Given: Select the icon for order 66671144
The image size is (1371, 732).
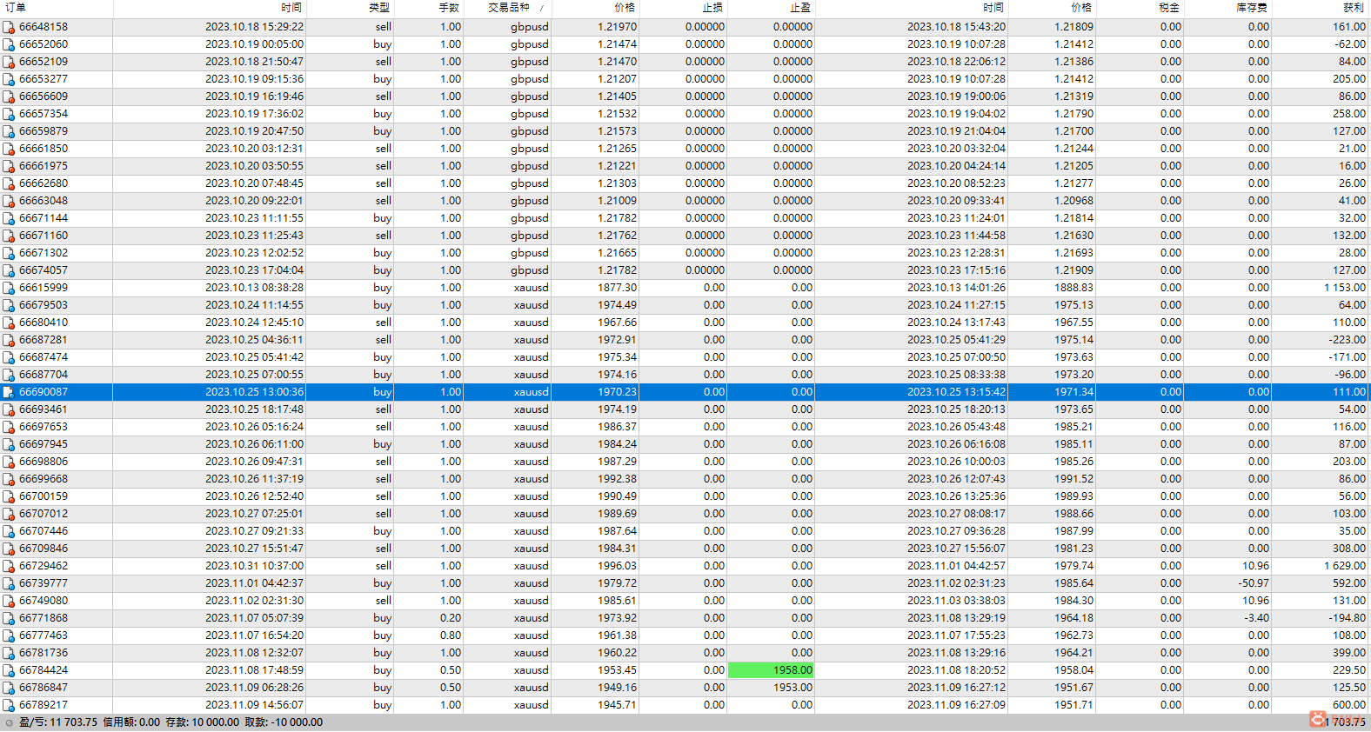Looking at the screenshot, I should click(x=9, y=218).
